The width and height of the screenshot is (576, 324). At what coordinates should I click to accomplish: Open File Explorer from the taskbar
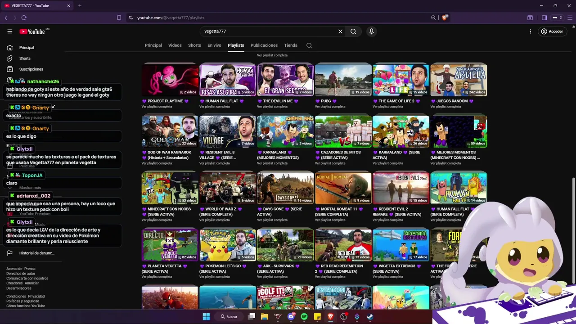coord(265,316)
